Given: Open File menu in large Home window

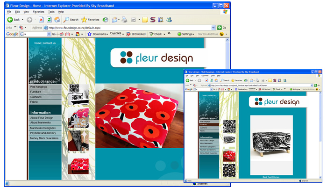Looking at the screenshot, I should (9, 12).
